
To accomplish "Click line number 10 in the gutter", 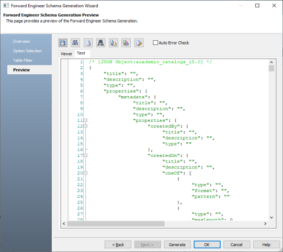I will pyautogui.click(x=80, y=114).
